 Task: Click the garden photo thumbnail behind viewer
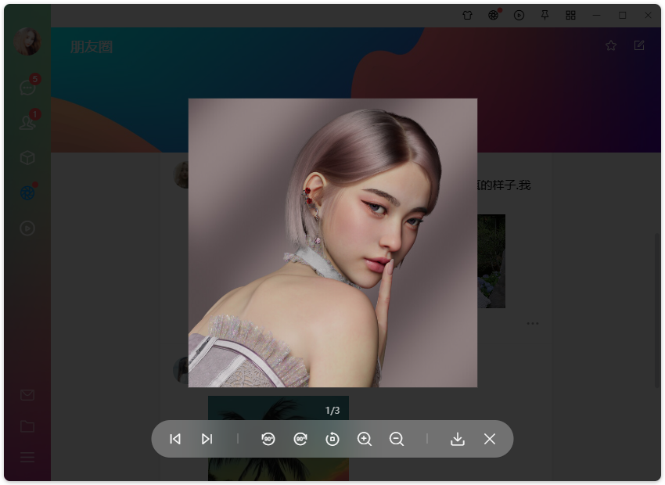(491, 261)
